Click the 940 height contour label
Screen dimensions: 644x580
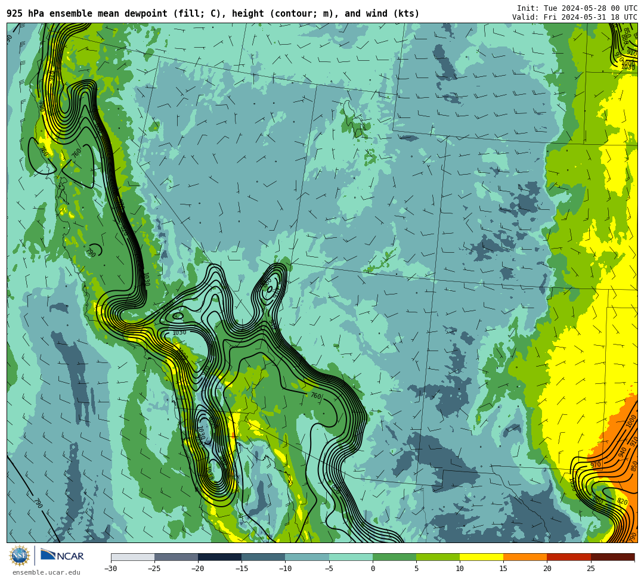click(x=622, y=452)
